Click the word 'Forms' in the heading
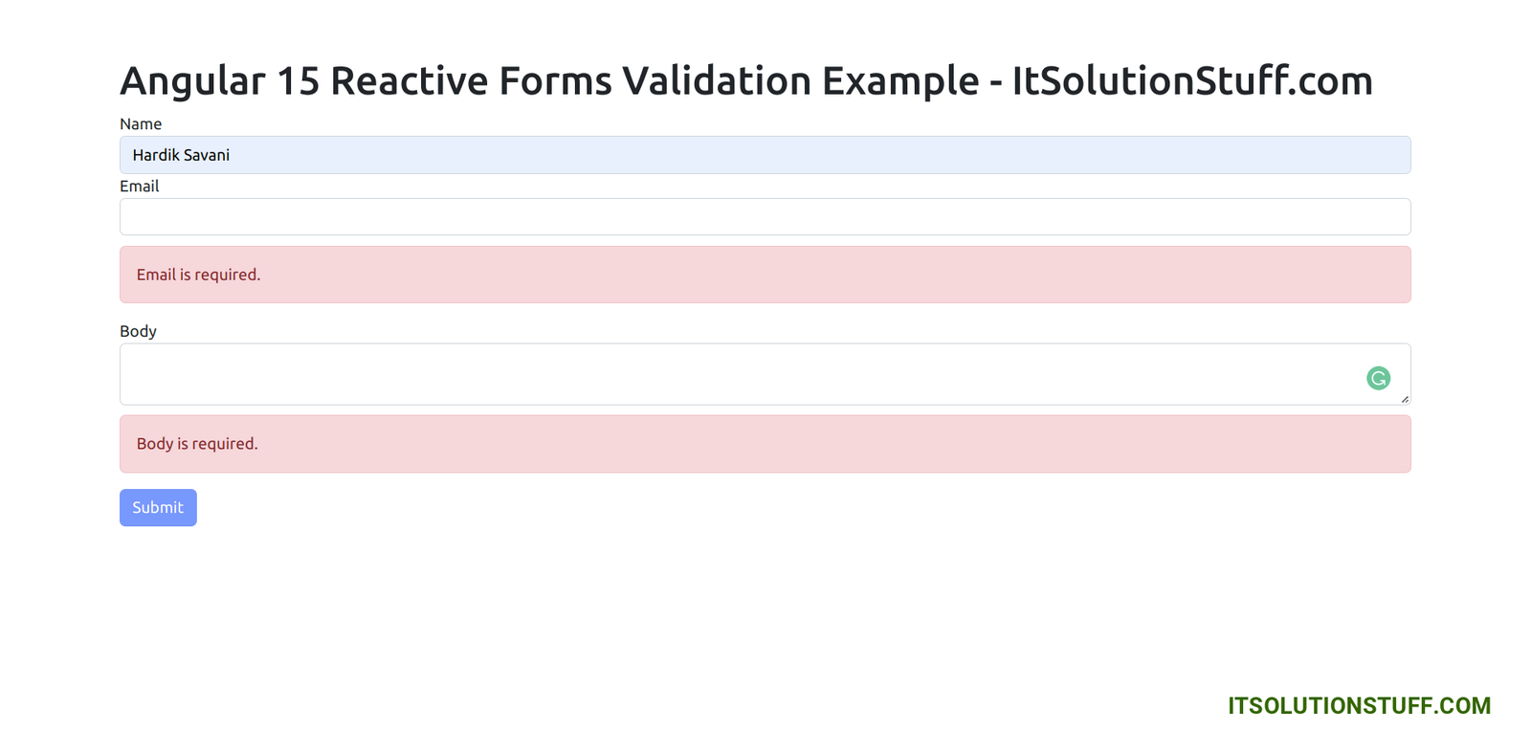This screenshot has width=1531, height=730. click(555, 82)
